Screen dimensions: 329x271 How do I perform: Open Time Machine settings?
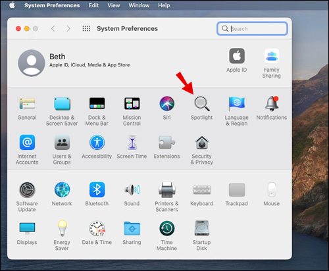[166, 228]
